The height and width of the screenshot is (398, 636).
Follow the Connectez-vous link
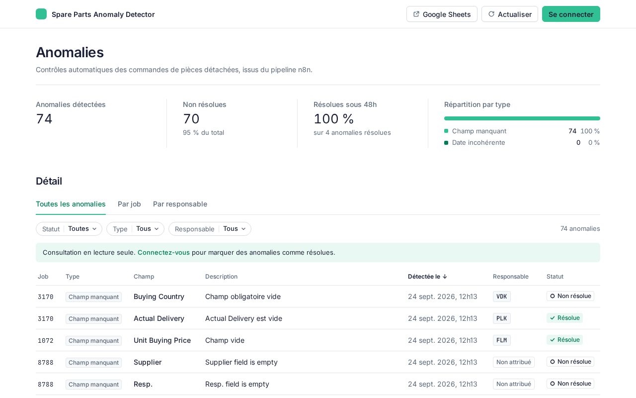point(163,252)
